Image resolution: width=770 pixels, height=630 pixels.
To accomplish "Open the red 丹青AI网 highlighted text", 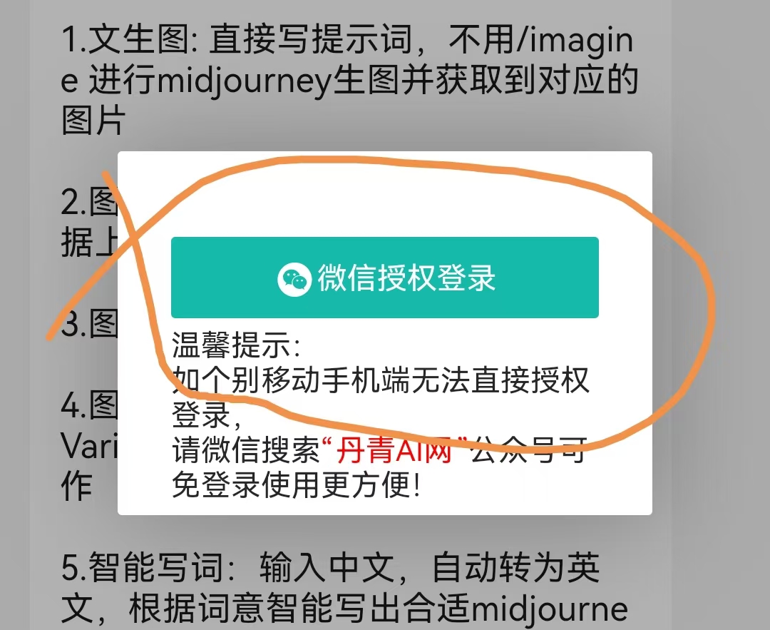I will click(394, 449).
